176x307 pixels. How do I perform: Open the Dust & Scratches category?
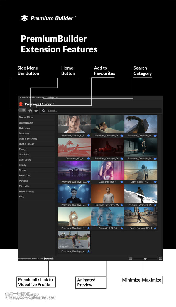(36, 139)
